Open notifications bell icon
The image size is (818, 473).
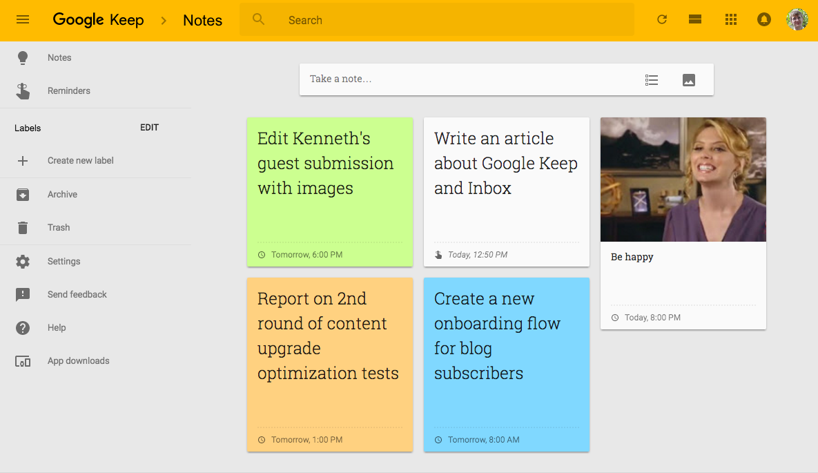[x=764, y=20]
